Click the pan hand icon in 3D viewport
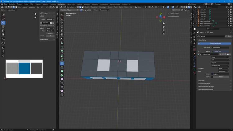The height and width of the screenshot is (131, 233). 164,27
